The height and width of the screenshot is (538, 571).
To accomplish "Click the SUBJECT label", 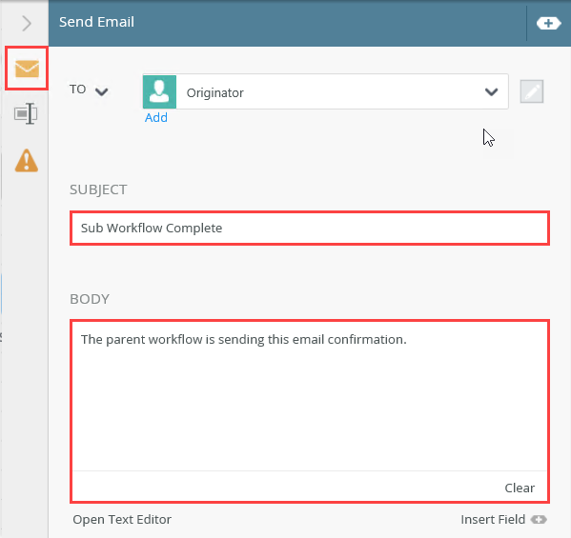I will point(98,189).
